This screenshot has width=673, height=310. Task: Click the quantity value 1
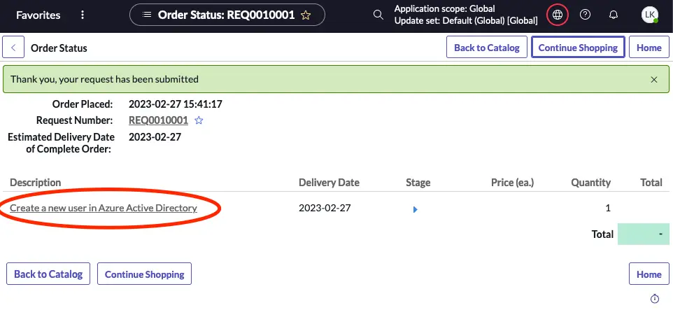point(608,209)
